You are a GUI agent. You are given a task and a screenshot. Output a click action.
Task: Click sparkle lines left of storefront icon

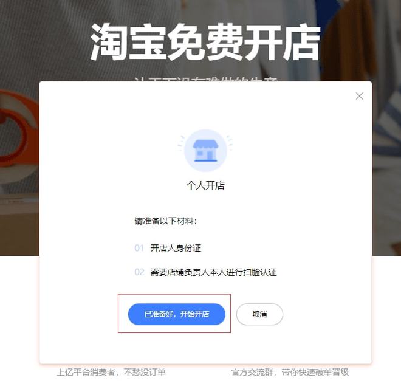click(181, 143)
